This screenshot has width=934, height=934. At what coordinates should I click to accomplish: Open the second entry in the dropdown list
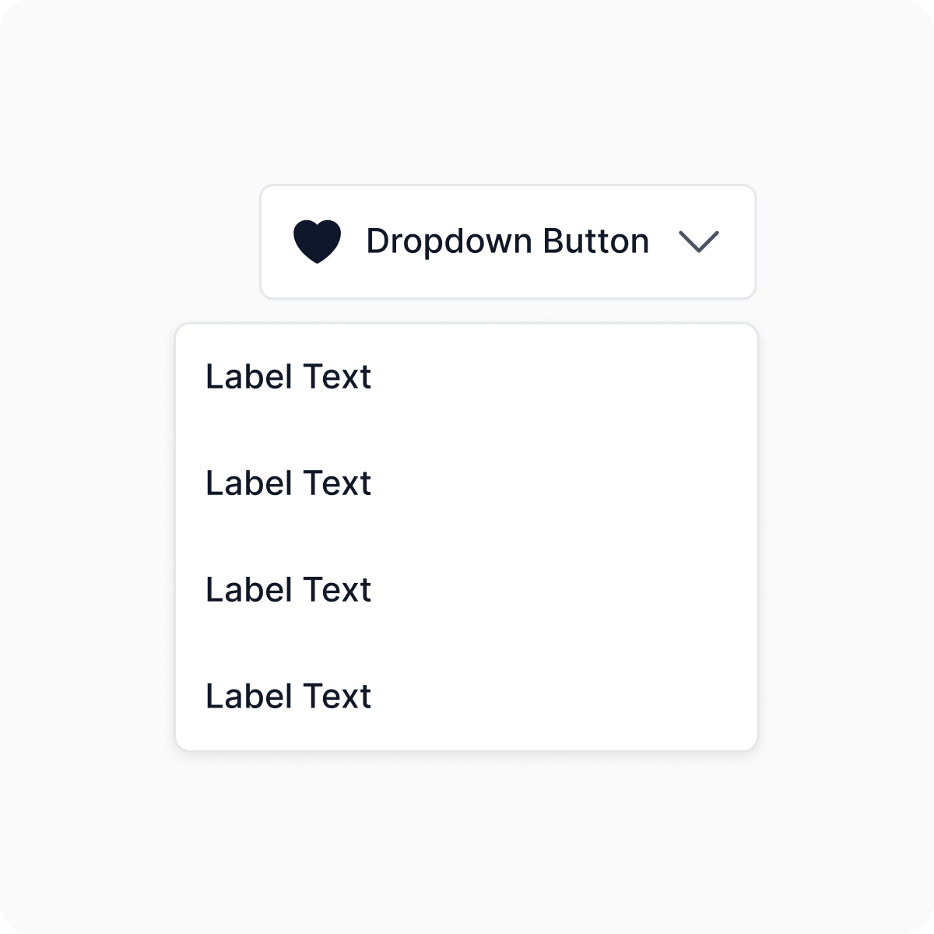tap(289, 483)
